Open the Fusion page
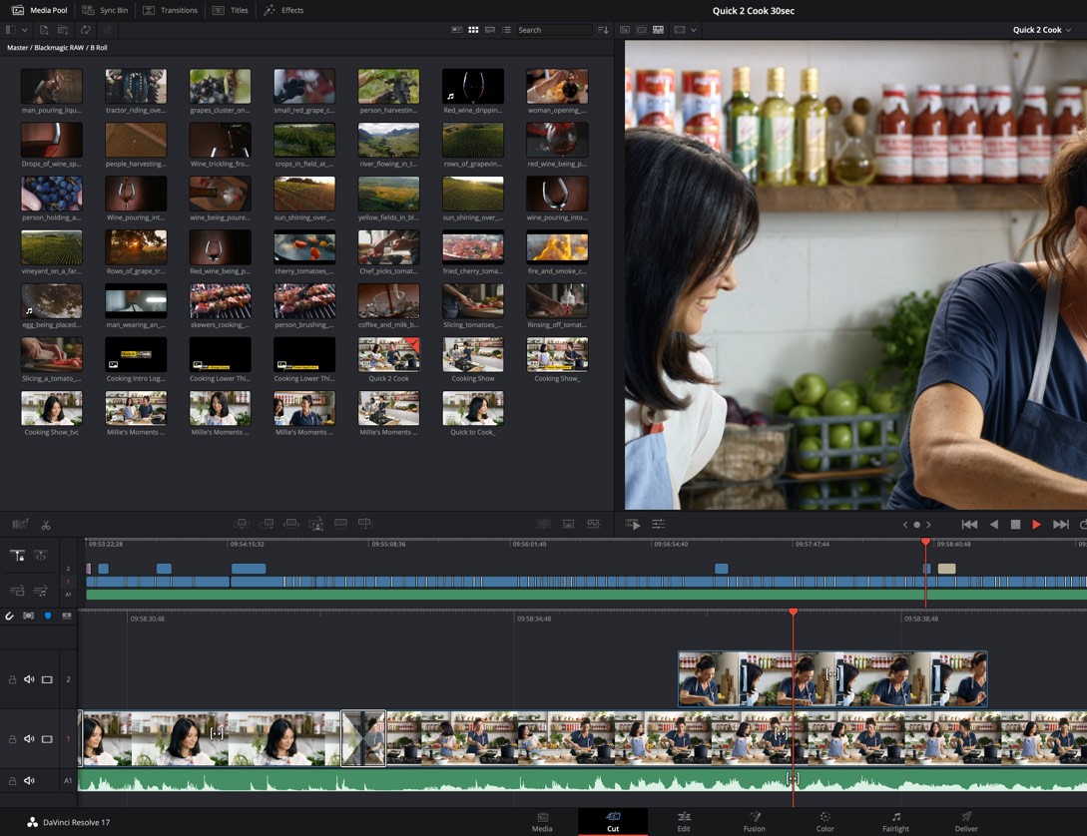This screenshot has height=836, width=1087. pos(755,821)
